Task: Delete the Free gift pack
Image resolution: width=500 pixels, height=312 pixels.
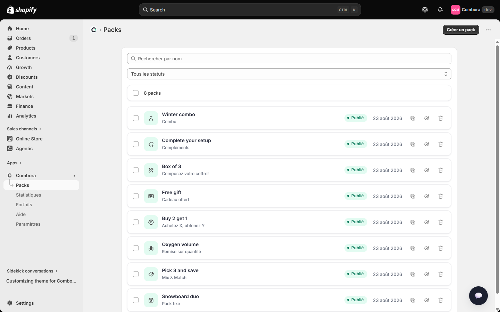Action: pyautogui.click(x=441, y=196)
